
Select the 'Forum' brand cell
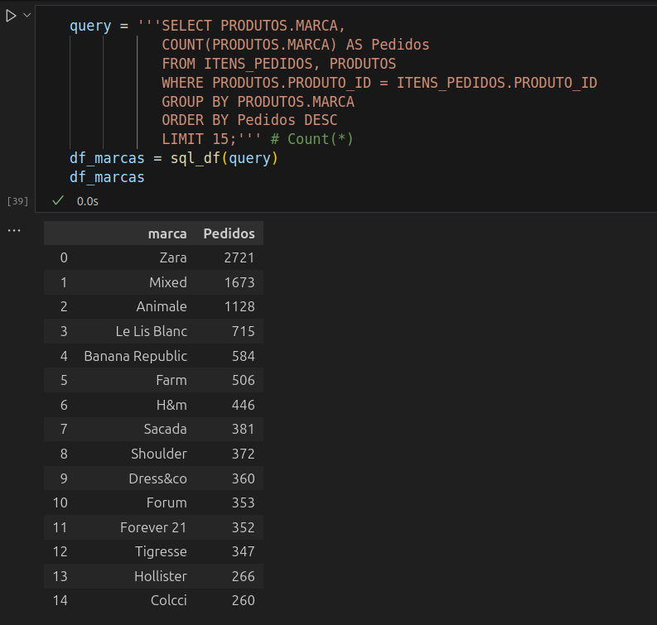click(167, 502)
